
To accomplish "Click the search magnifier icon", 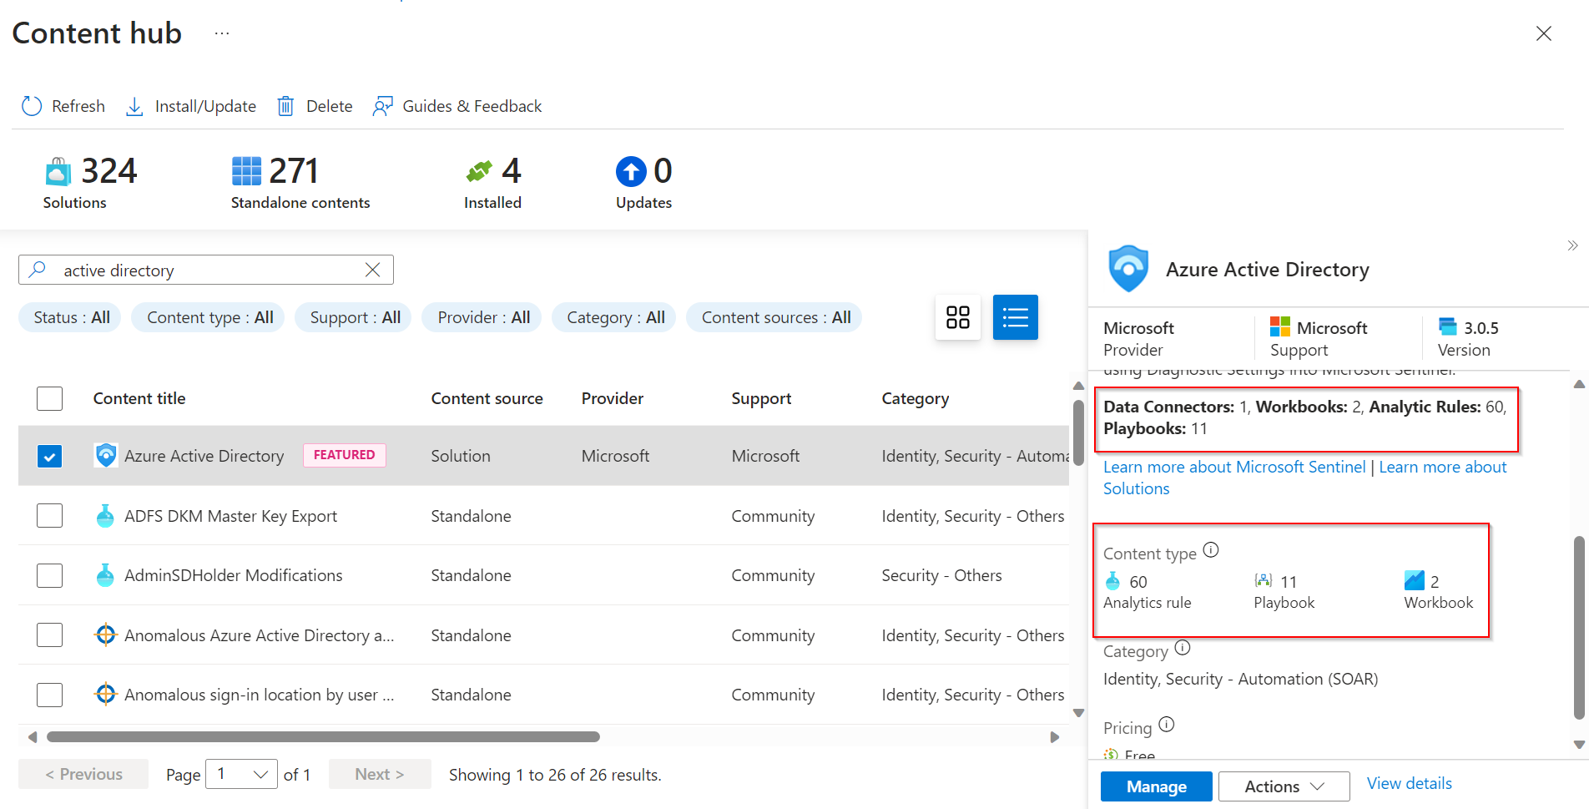I will pos(38,270).
